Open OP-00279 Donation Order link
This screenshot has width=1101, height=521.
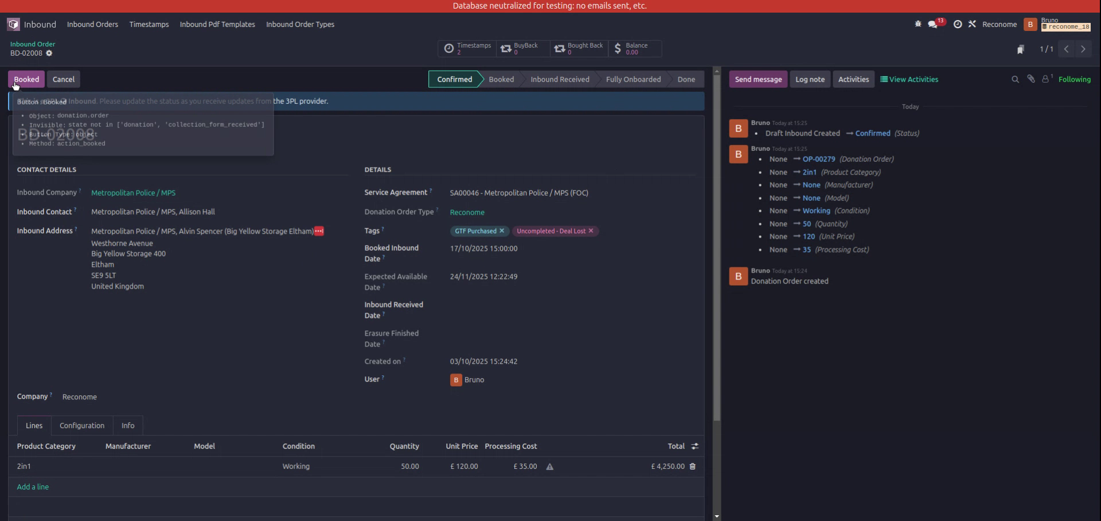tap(818, 159)
